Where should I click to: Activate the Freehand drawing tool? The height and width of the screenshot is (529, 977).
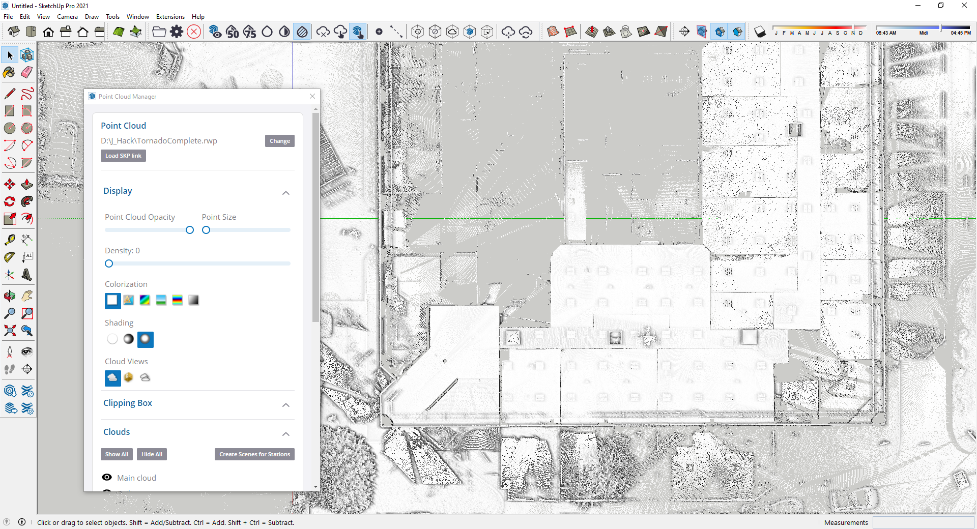[x=27, y=94]
